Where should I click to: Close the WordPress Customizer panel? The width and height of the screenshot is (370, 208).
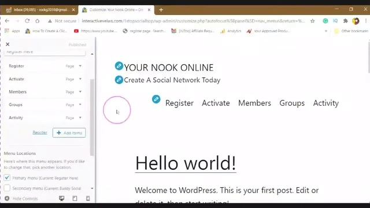[x=8, y=44]
